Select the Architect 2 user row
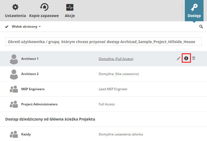207x141 pixels. pyautogui.click(x=30, y=74)
